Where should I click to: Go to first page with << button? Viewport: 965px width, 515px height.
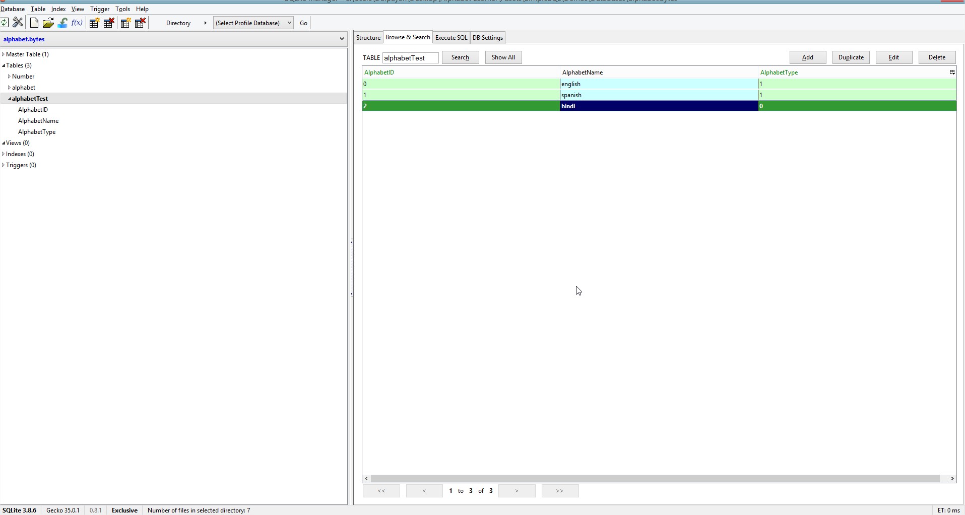tap(381, 491)
